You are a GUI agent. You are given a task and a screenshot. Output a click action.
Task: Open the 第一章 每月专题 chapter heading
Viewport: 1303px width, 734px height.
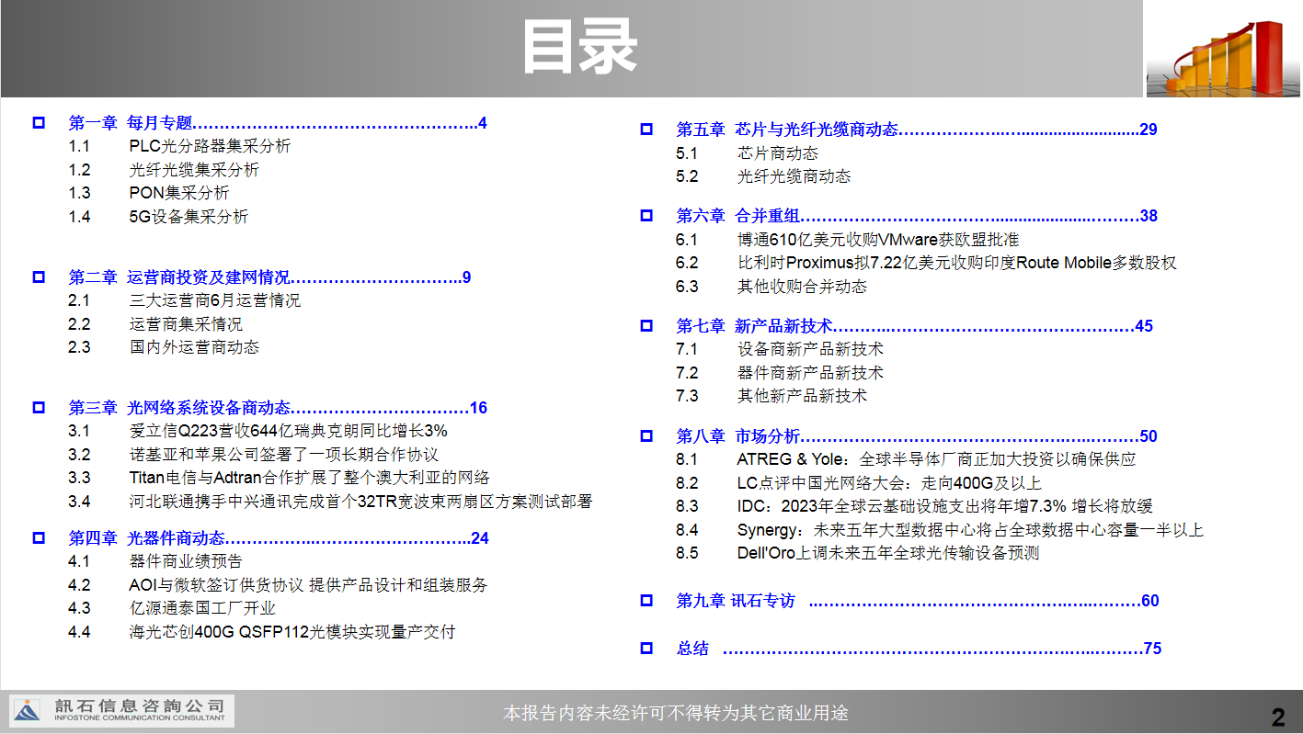tap(131, 123)
